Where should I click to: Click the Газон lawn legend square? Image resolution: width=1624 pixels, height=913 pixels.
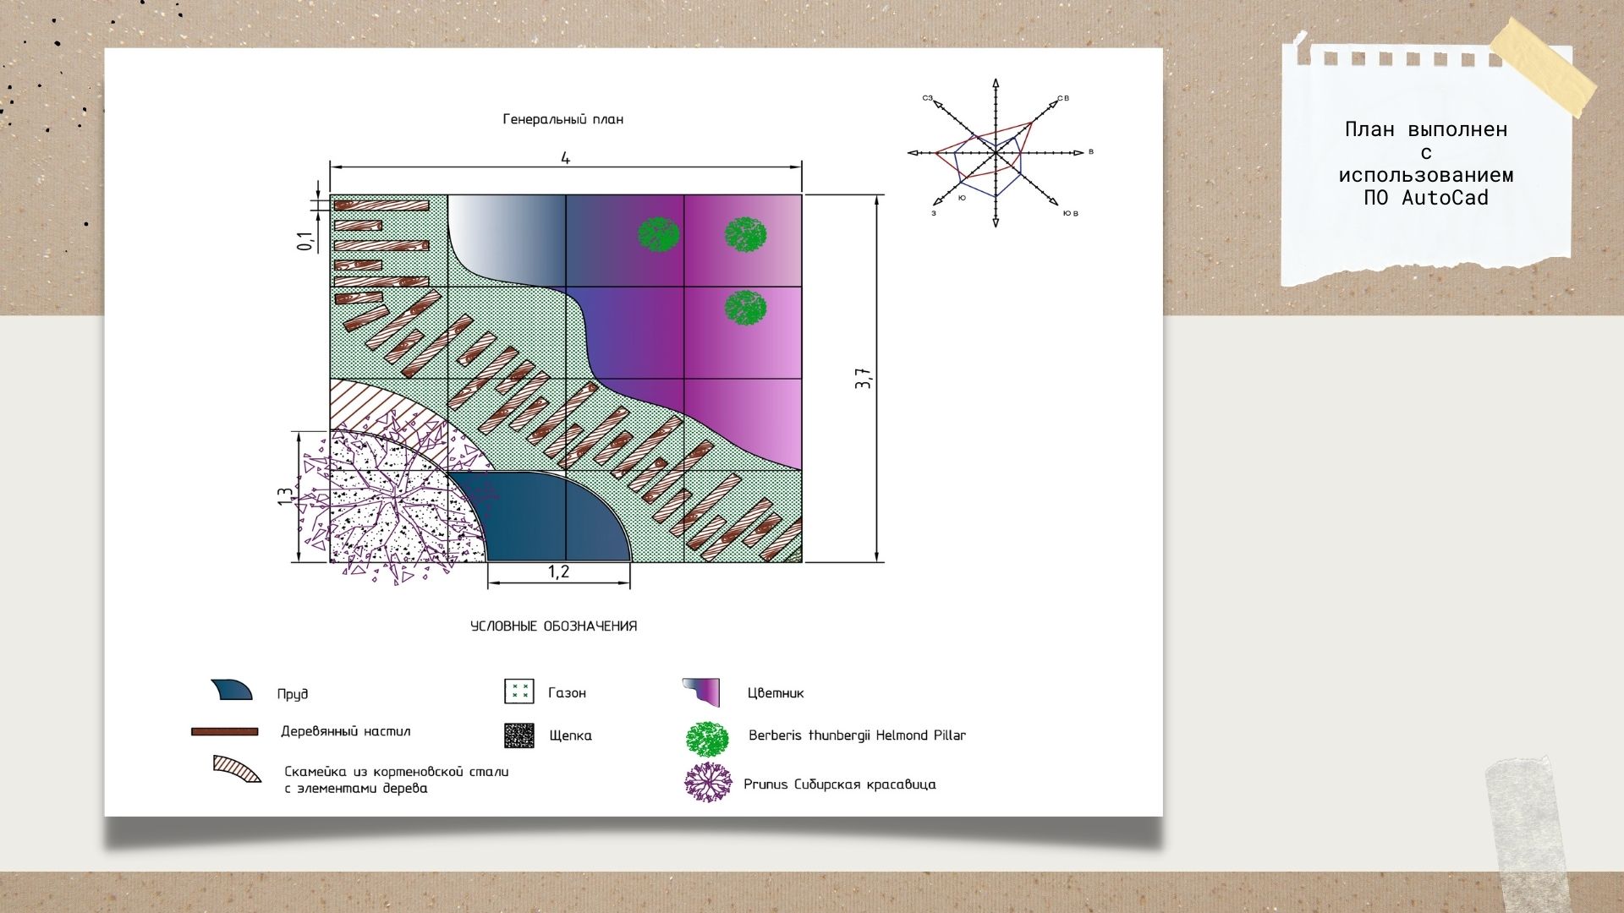coord(518,692)
